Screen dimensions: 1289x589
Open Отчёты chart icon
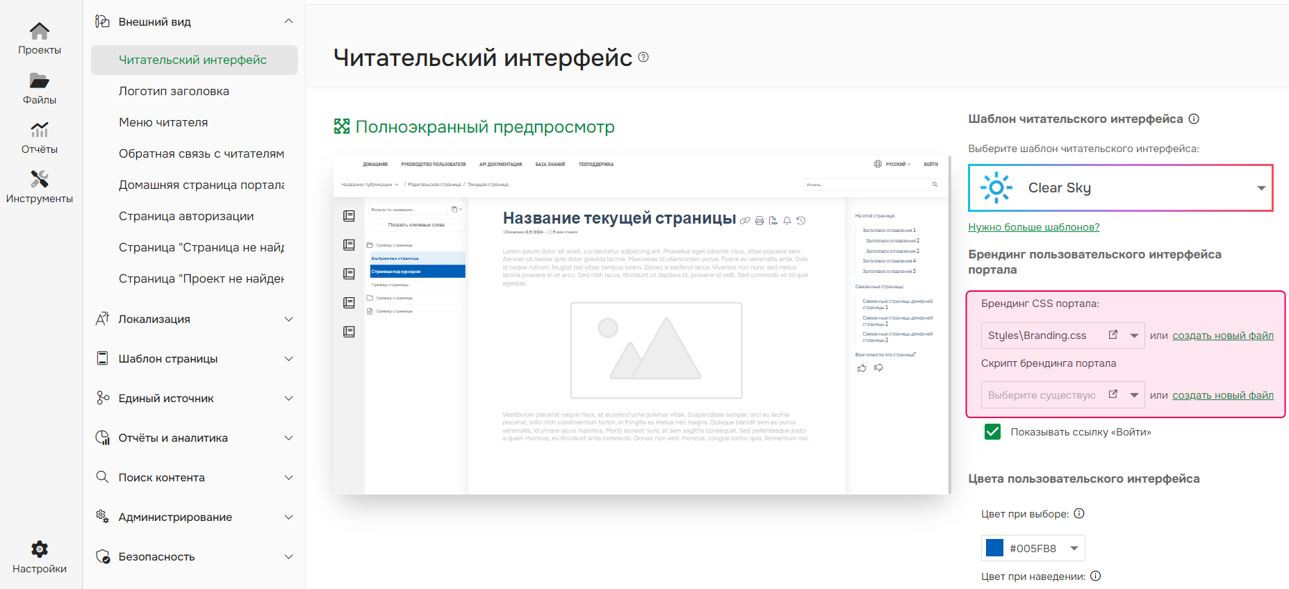(x=40, y=130)
